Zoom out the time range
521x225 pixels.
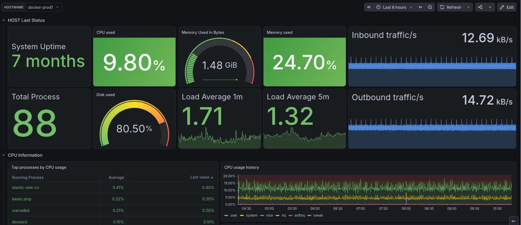pyautogui.click(x=430, y=7)
